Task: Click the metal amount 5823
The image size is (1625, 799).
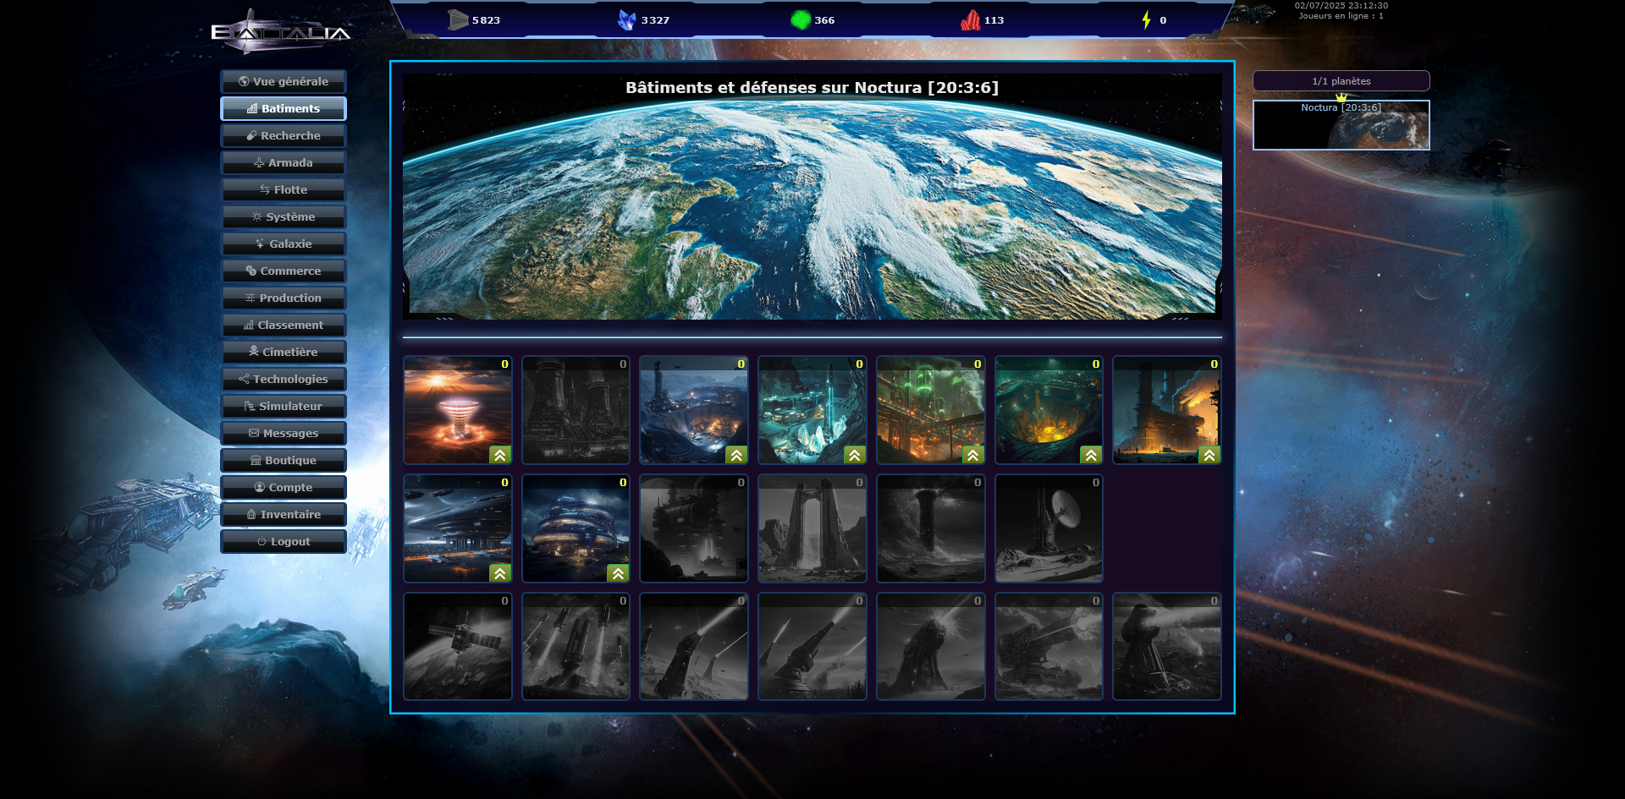Action: [x=486, y=20]
